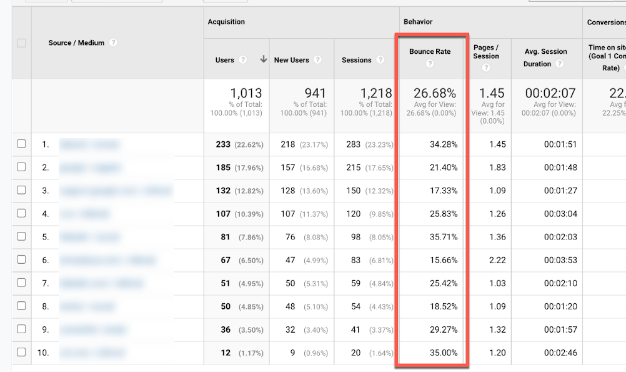Click bounce rate 18.52% in row 8
Screen dimensions: 626x372
coord(444,306)
